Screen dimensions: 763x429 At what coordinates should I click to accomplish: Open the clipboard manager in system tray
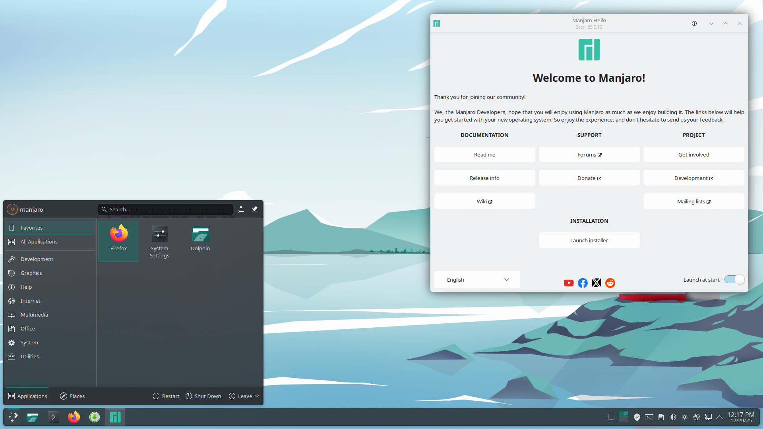point(661,417)
